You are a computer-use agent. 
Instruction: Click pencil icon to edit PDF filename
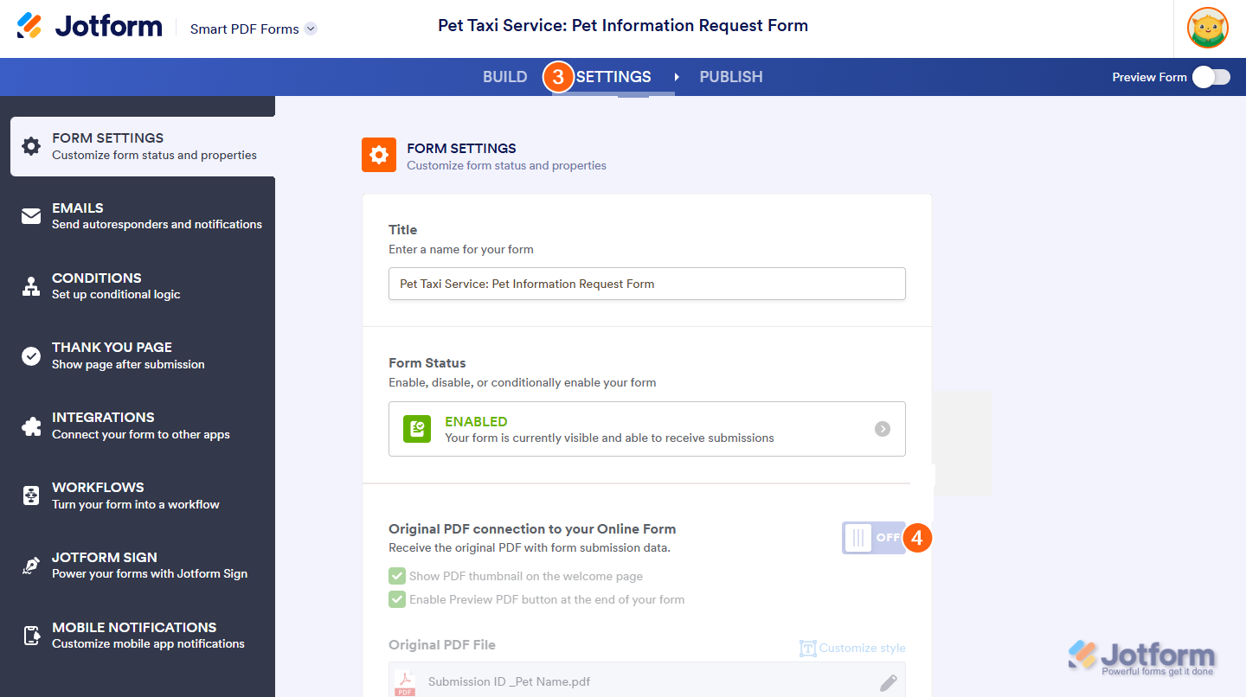pos(889,682)
